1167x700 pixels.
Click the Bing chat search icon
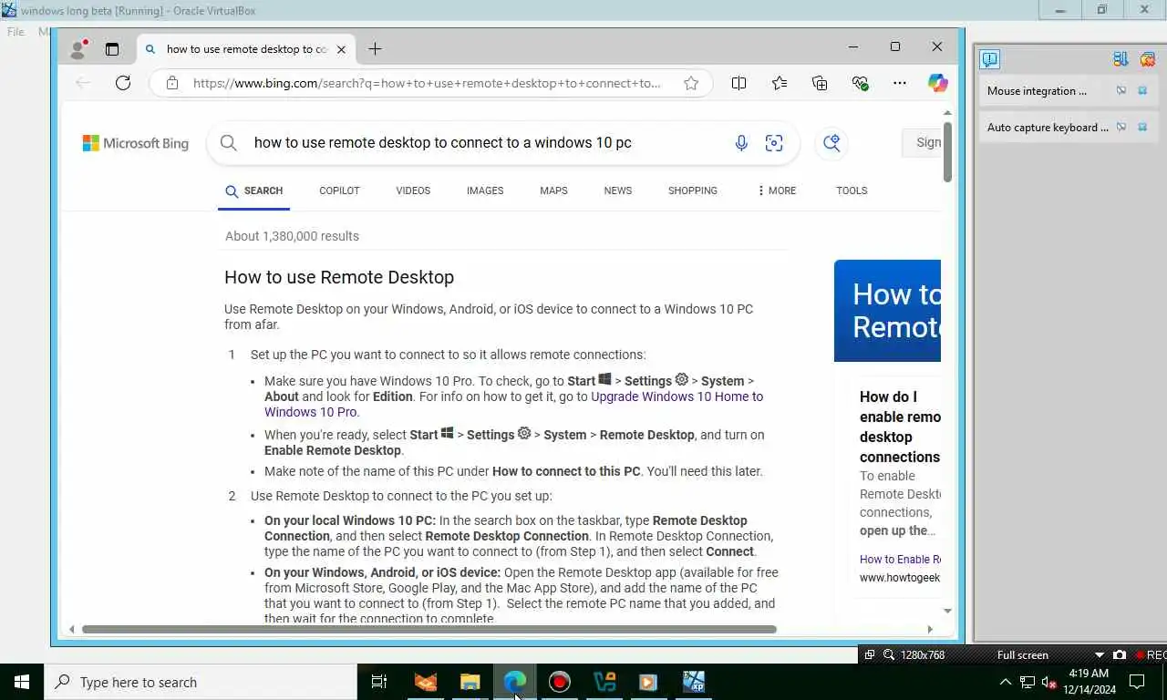pyautogui.click(x=831, y=143)
